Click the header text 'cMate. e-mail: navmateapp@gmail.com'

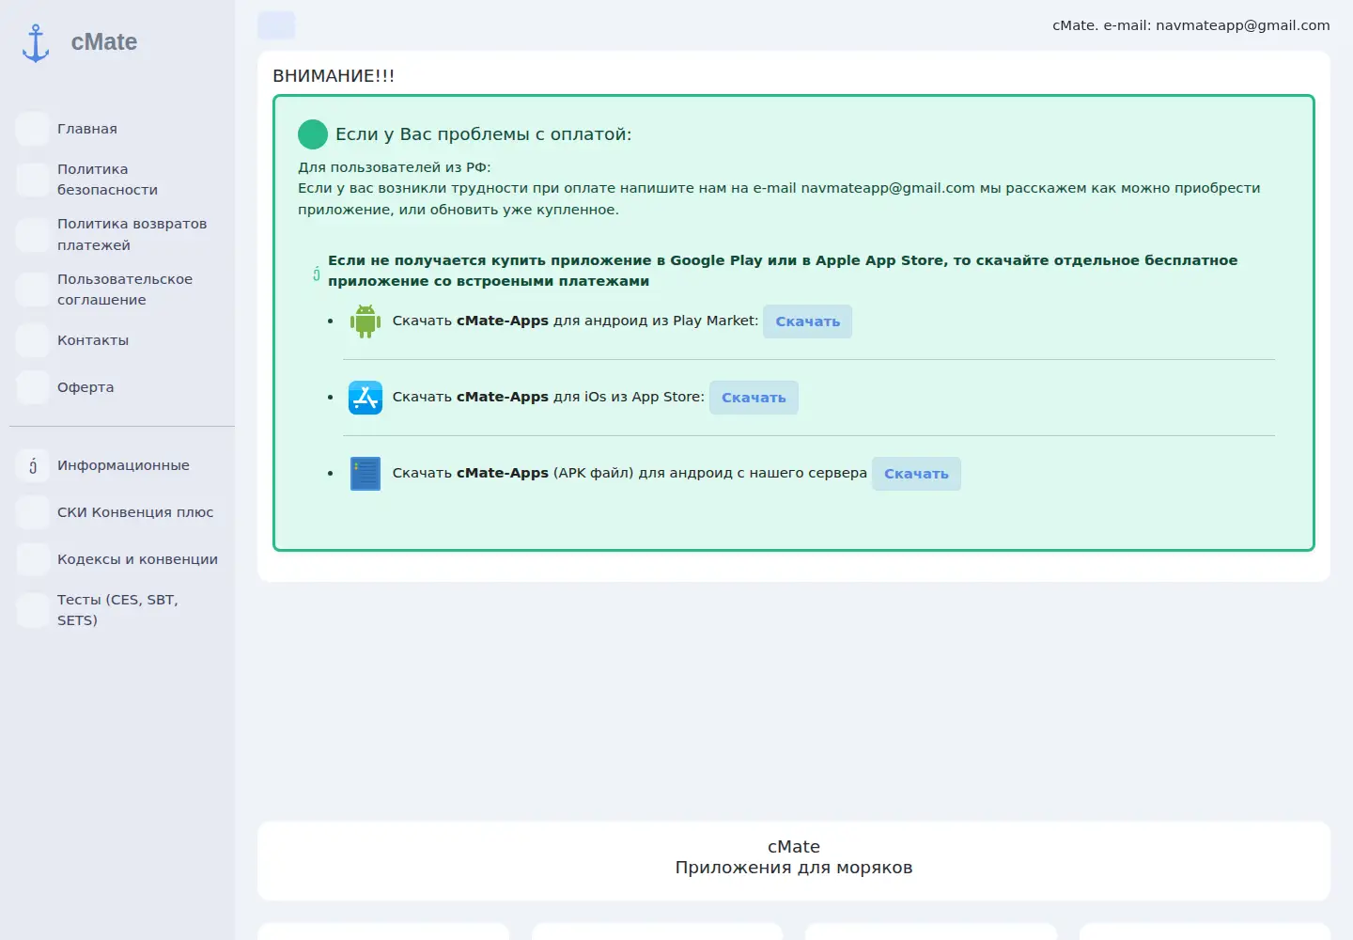(1191, 25)
